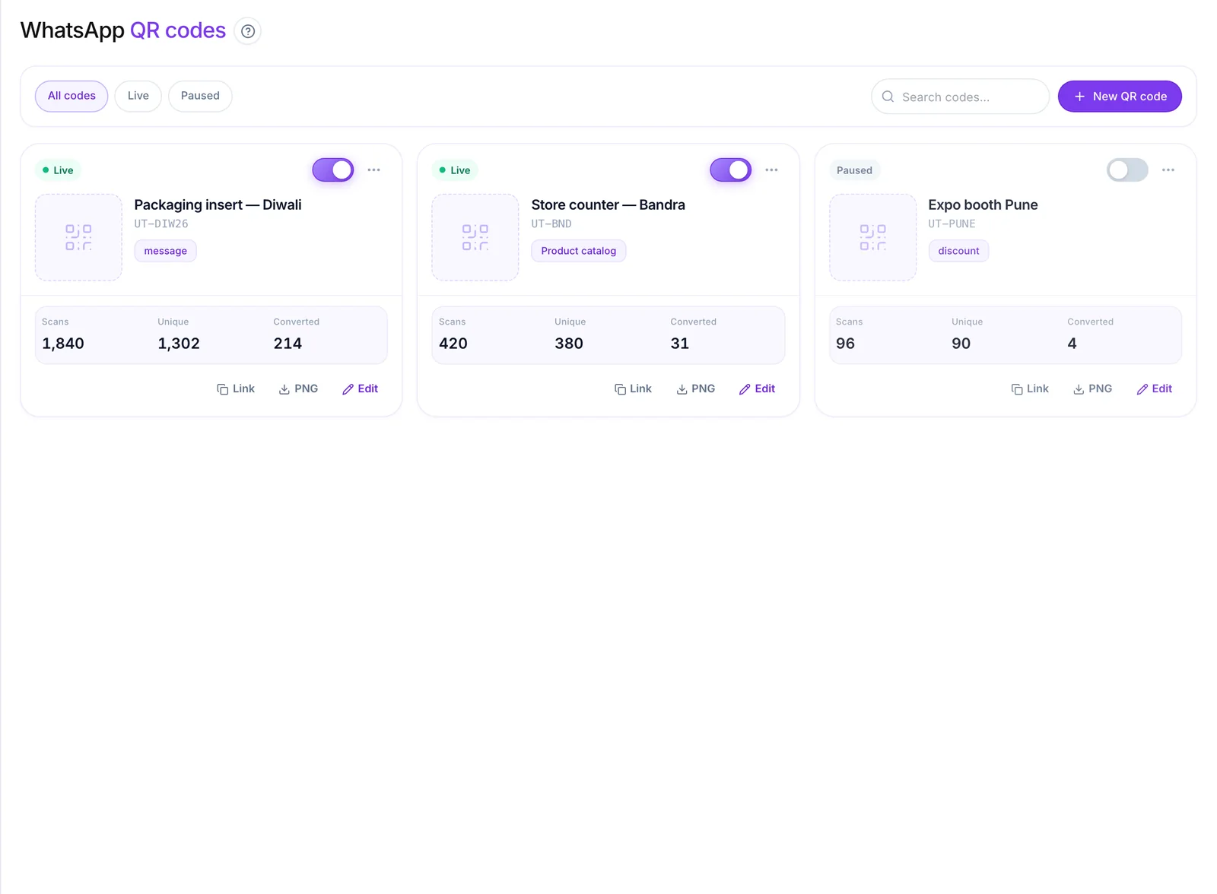Screen dimensions: 1217x894
Task: Copy link for Store counter — Bandra
Action: click(633, 388)
